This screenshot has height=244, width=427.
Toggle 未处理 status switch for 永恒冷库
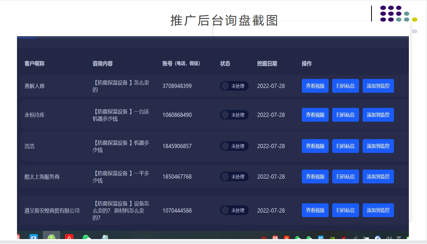tap(234, 115)
